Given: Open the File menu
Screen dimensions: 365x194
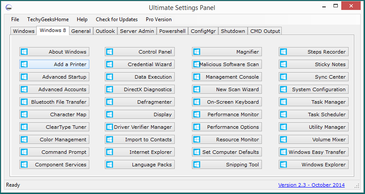Looking at the screenshot, I should click(15, 19).
